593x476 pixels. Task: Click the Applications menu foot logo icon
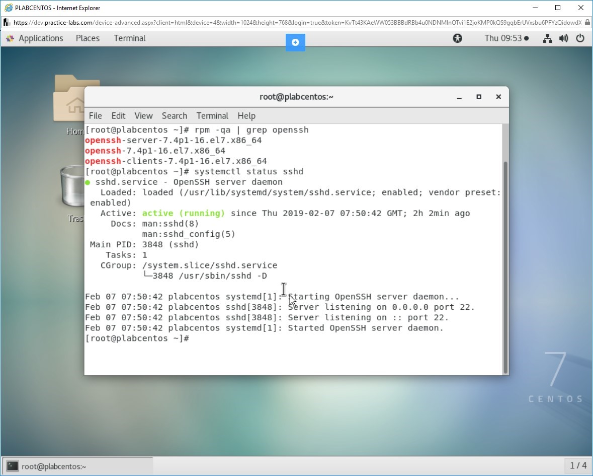(10, 38)
